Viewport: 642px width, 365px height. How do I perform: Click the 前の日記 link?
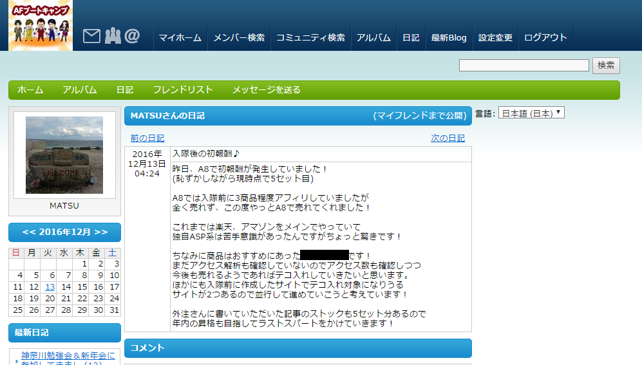pos(147,138)
